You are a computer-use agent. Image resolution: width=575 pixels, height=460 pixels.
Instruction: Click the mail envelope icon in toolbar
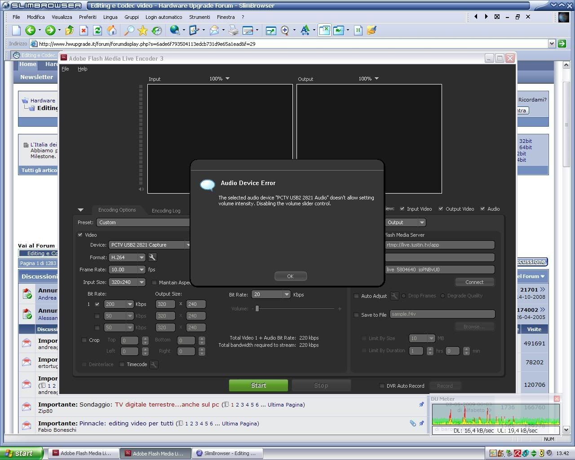(x=214, y=30)
